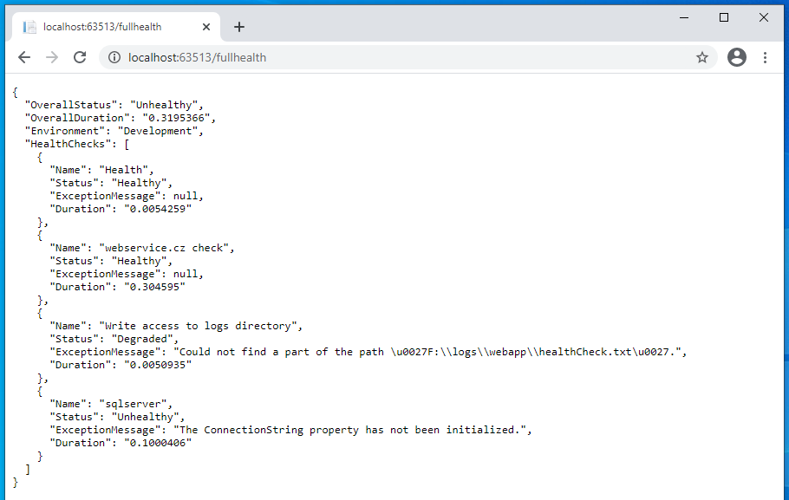Image resolution: width=789 pixels, height=500 pixels.
Task: Click the Duration value 0.0050935
Action: click(158, 365)
